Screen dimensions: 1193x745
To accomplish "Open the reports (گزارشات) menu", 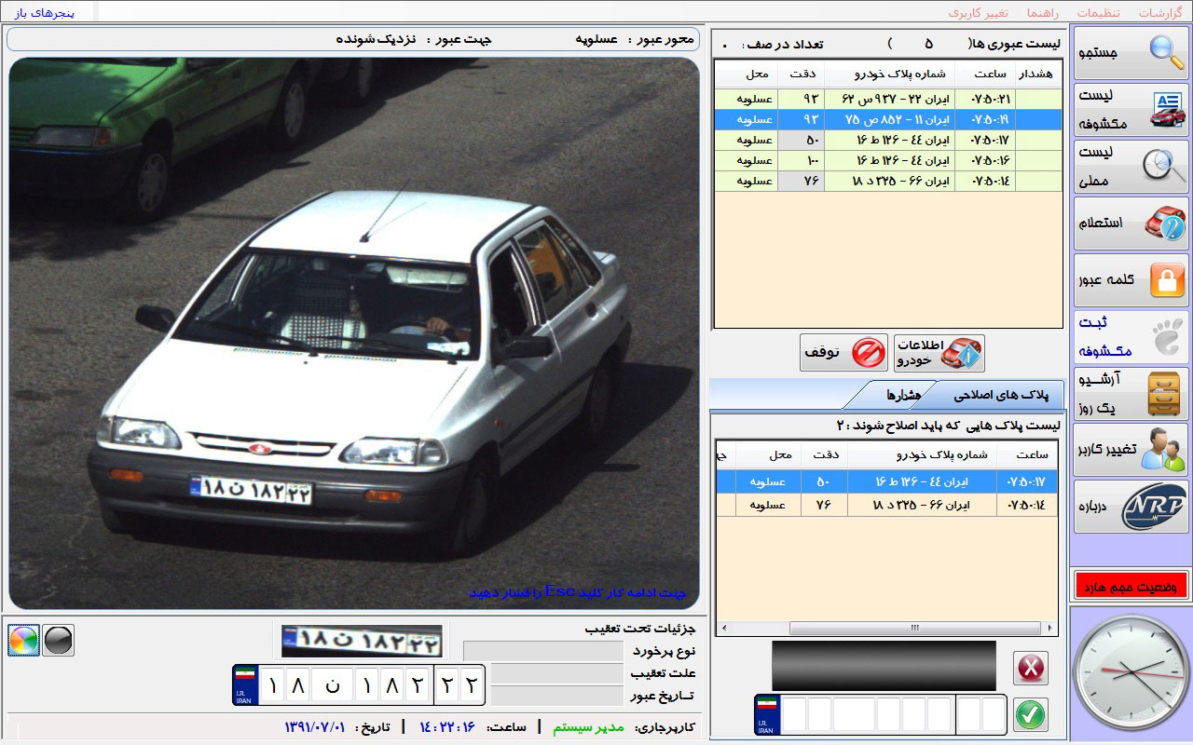I will (1159, 13).
